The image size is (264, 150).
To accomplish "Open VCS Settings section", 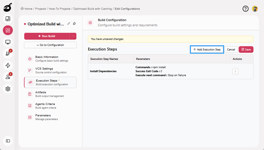I will pos(50,70).
